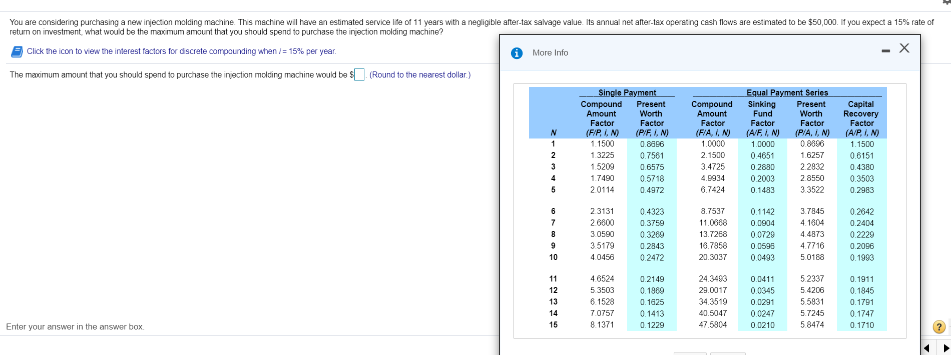
Task: Click the 0.0493 value in row 10
Action: tap(763, 258)
